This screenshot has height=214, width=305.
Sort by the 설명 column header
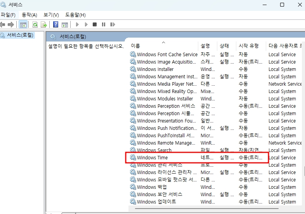coord(208,46)
